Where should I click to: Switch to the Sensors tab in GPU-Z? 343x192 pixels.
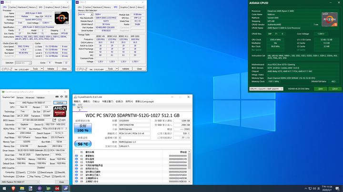(x=20, y=98)
